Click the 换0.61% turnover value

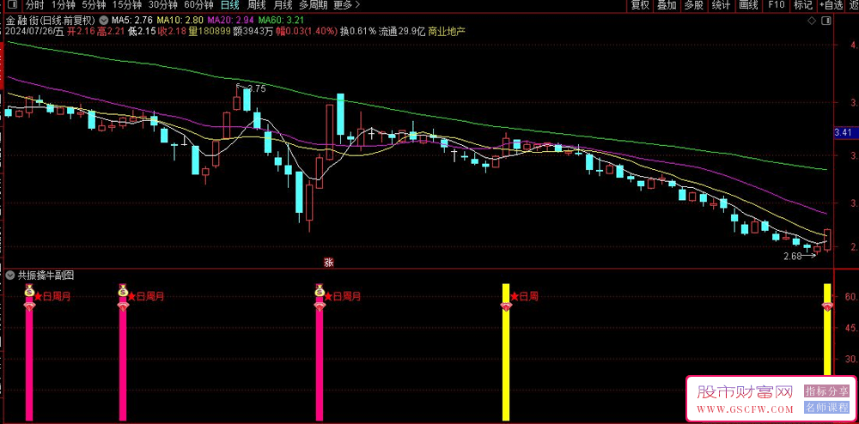point(358,31)
